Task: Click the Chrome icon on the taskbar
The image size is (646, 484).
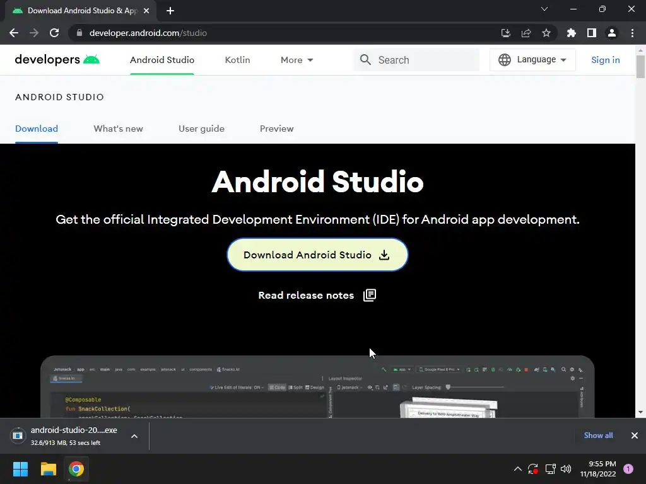Action: click(76, 469)
